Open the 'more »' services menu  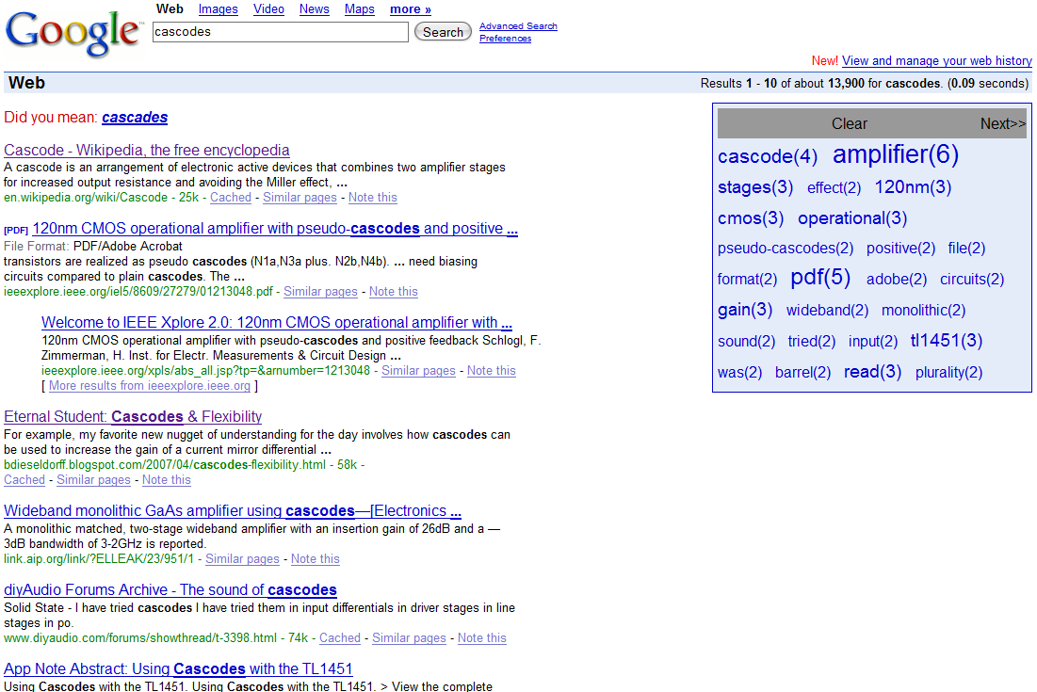(410, 9)
